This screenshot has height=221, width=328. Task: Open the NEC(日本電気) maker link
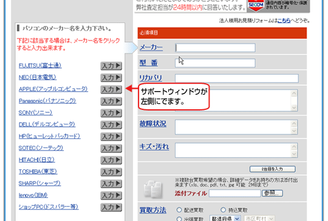38,77
